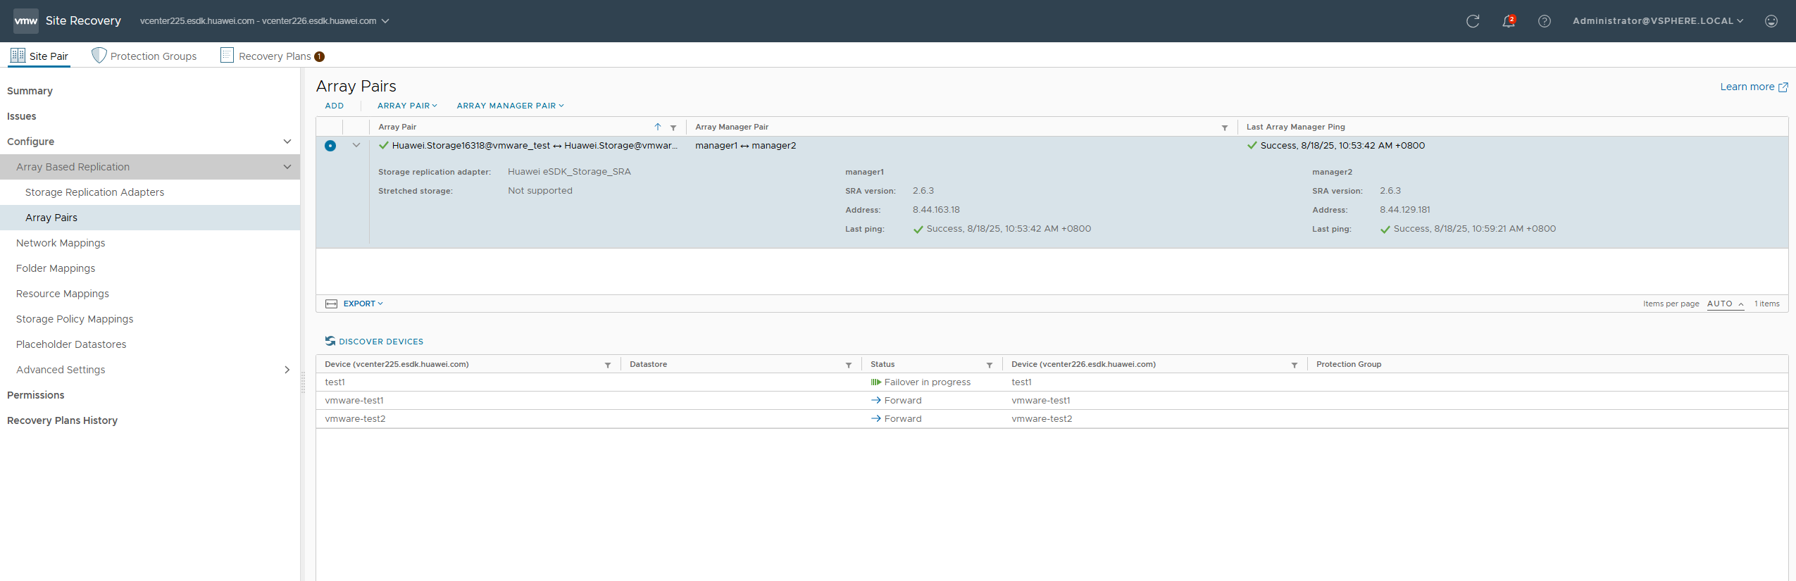Filter the Array Manager Pair column

point(1225,127)
